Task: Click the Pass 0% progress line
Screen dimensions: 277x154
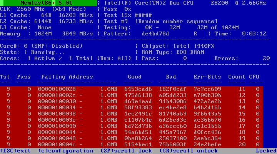Action: [117, 9]
